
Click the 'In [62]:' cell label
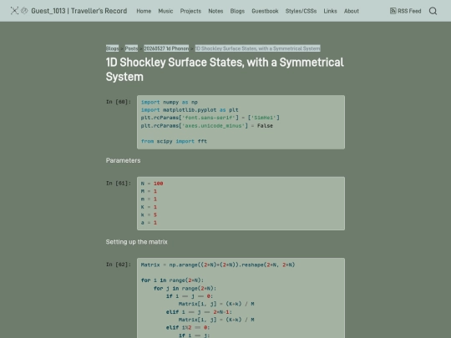pyautogui.click(x=119, y=265)
